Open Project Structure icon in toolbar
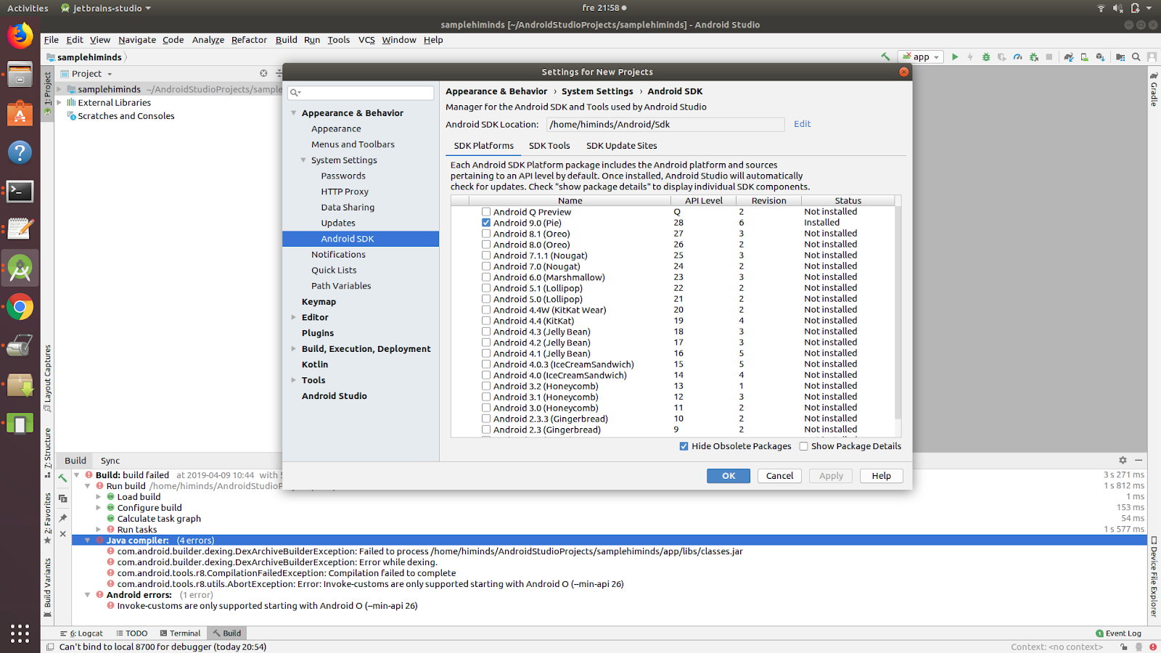Screen dimensions: 1161x653 click(x=1120, y=57)
